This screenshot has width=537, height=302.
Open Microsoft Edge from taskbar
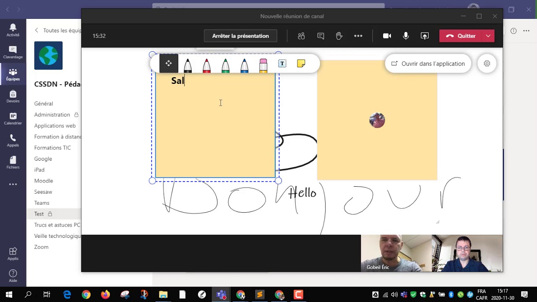[67, 294]
